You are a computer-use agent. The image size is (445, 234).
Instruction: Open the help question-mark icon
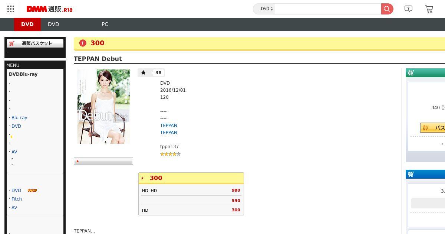(408, 9)
